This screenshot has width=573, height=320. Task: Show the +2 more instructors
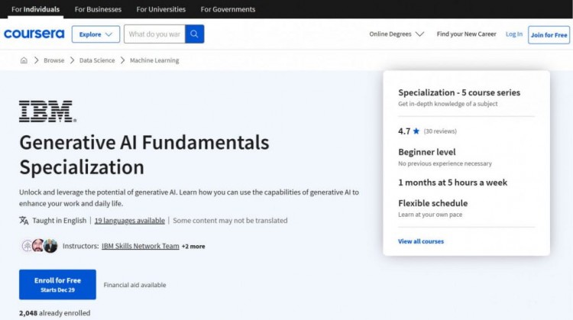(193, 246)
